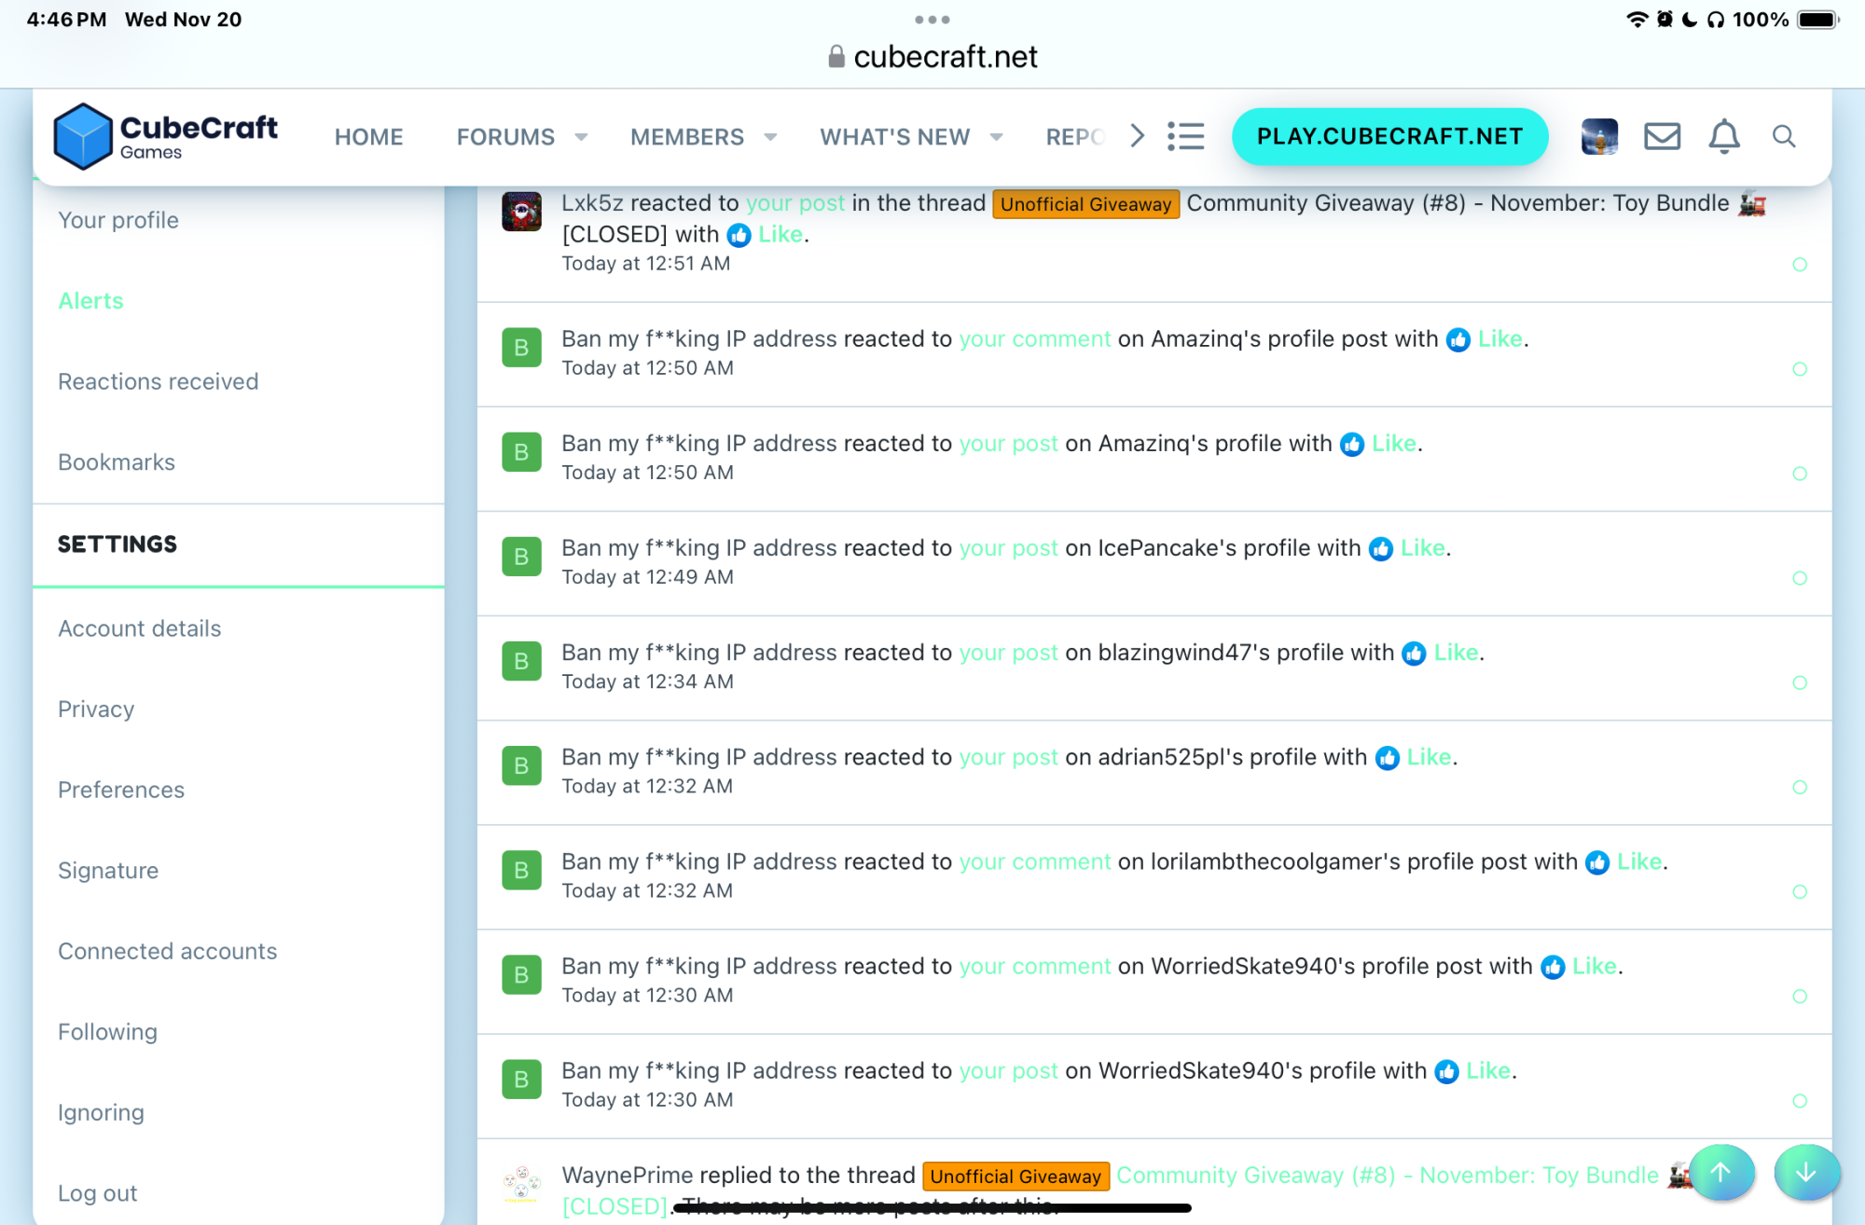The width and height of the screenshot is (1865, 1225).
Task: Open Account details settings
Action: (139, 628)
